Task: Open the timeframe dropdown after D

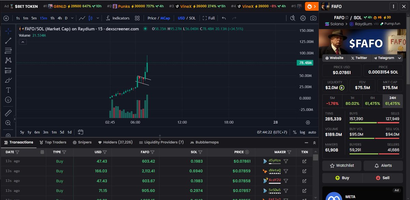Action: (72, 18)
